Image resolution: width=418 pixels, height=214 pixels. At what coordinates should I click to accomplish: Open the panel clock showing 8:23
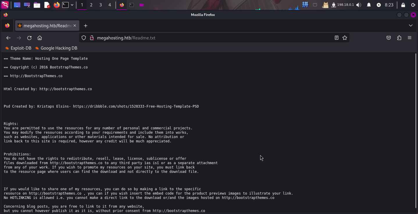(389, 5)
